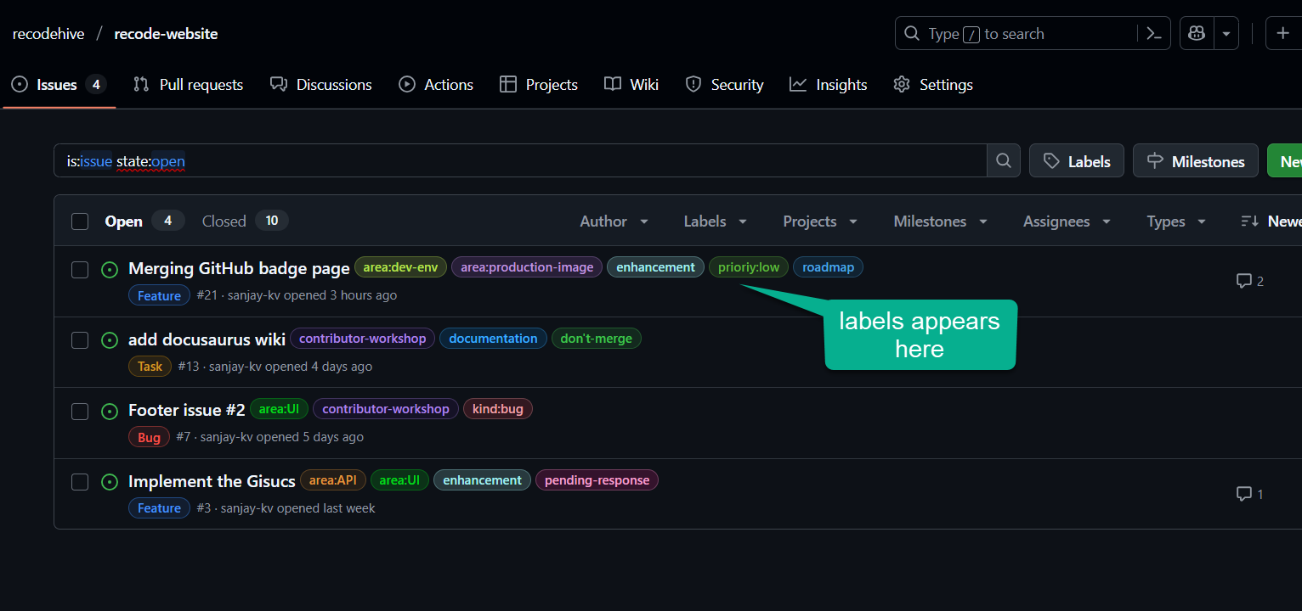Click the prioriy:low label
Screen dimensions: 1302x611
tap(749, 267)
